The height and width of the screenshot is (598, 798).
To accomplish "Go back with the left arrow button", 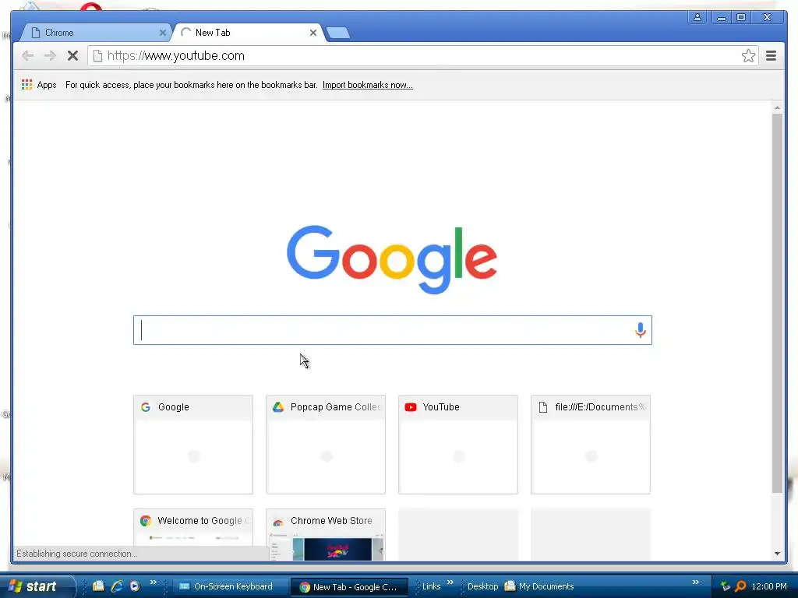I will point(27,56).
